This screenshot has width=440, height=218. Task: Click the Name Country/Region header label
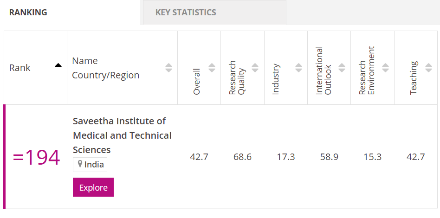105,68
